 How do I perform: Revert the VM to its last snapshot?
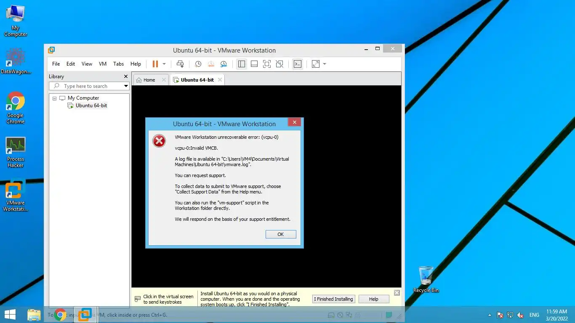(x=211, y=64)
